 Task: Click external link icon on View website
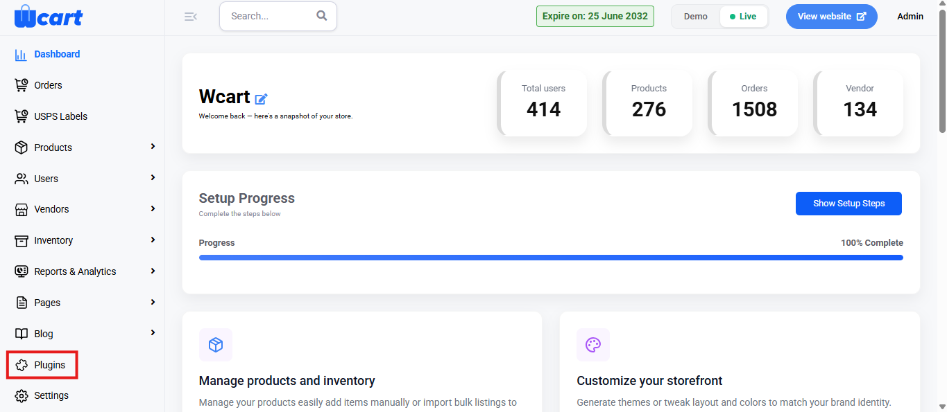coord(862,17)
